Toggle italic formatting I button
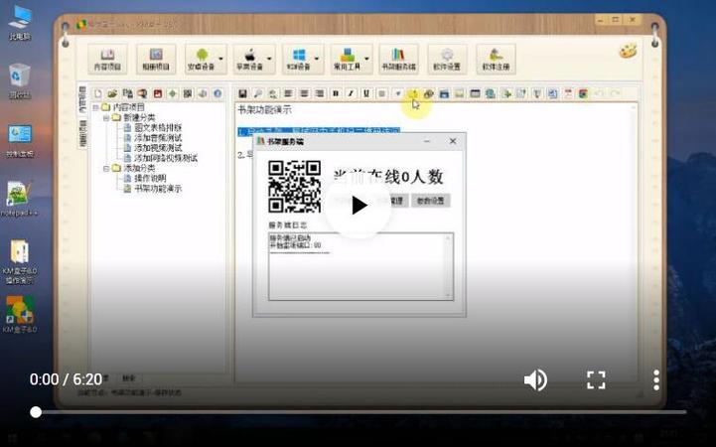This screenshot has width=716, height=447. [x=351, y=93]
